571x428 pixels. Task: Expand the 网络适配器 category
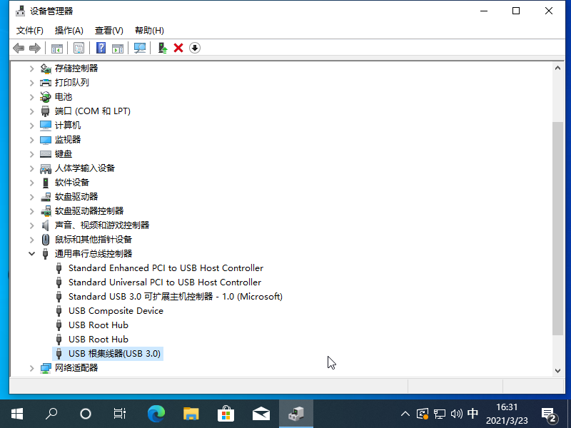[x=31, y=367]
